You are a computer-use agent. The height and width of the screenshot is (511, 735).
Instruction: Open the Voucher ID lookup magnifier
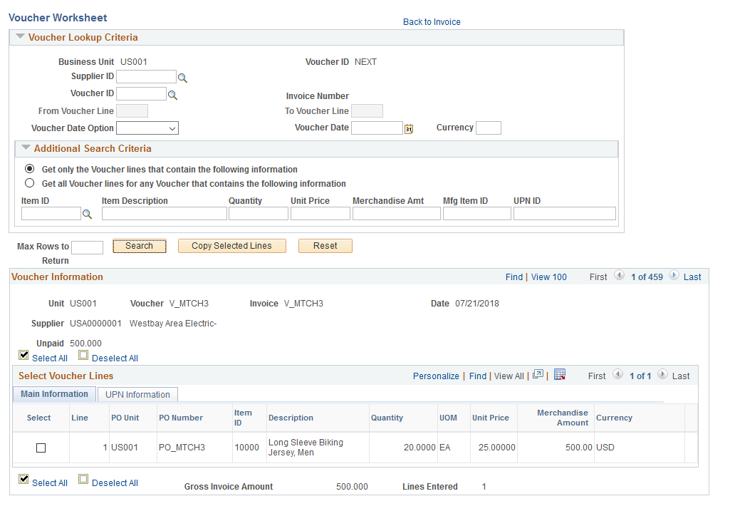point(172,96)
